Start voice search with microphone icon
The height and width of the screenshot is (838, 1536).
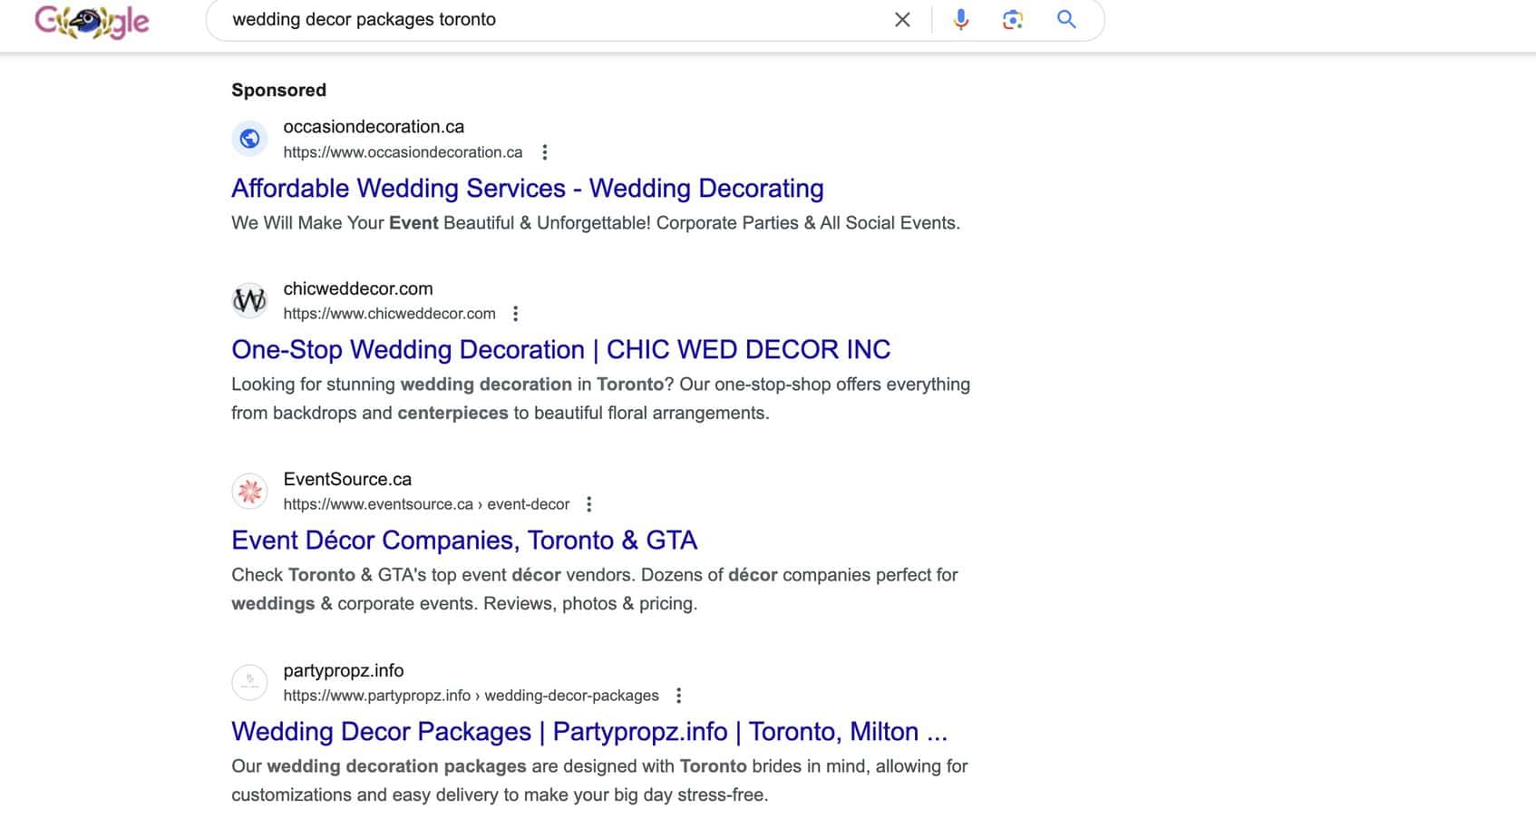[x=961, y=19]
